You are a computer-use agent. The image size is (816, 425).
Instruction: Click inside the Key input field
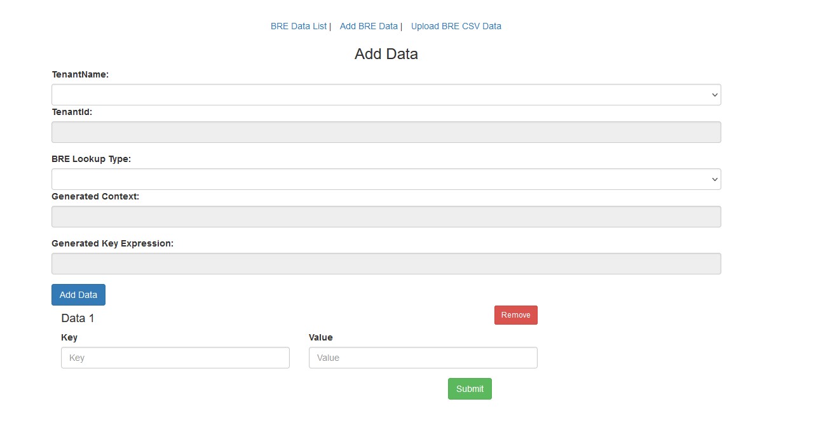[x=175, y=357]
